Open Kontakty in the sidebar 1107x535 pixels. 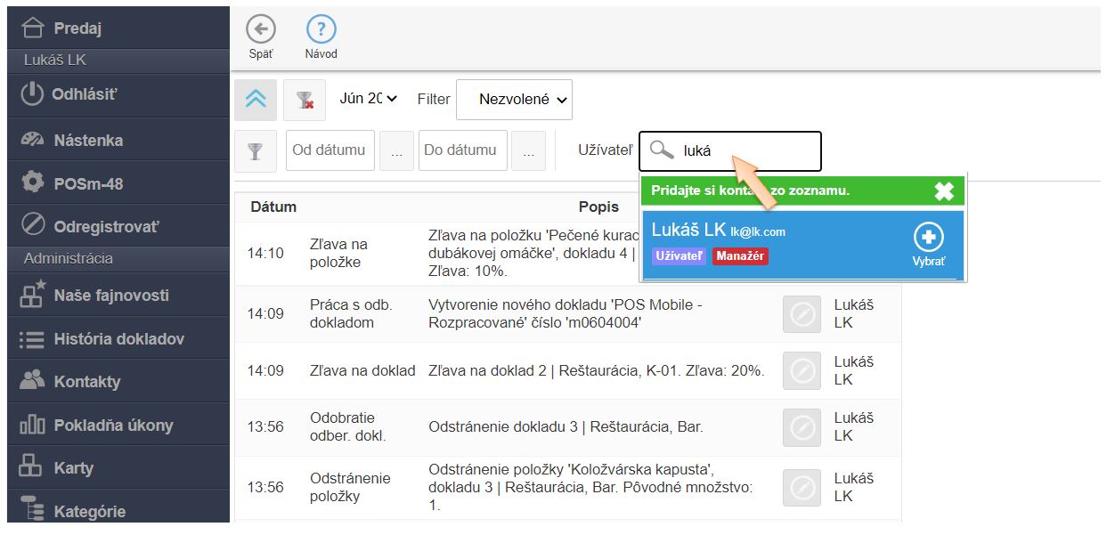(x=86, y=381)
